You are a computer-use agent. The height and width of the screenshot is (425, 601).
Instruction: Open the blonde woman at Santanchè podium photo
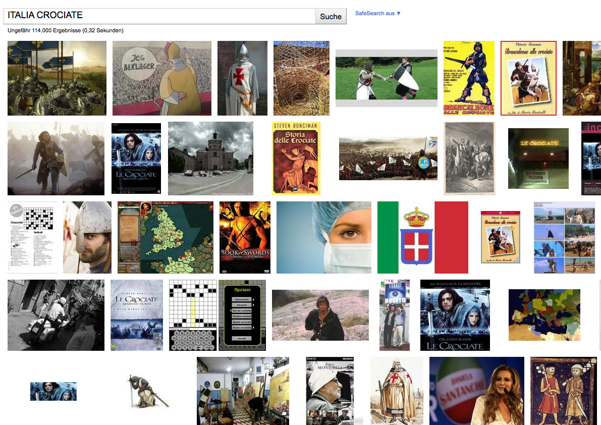(x=476, y=391)
